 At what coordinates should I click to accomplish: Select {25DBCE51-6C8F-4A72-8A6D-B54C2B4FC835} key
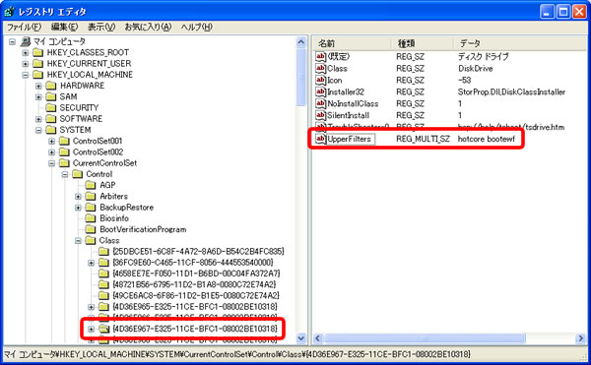[198, 251]
